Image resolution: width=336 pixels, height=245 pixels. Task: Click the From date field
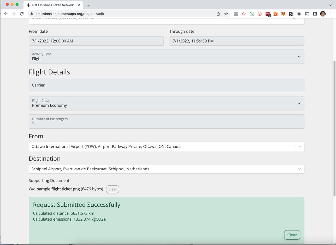(96, 41)
